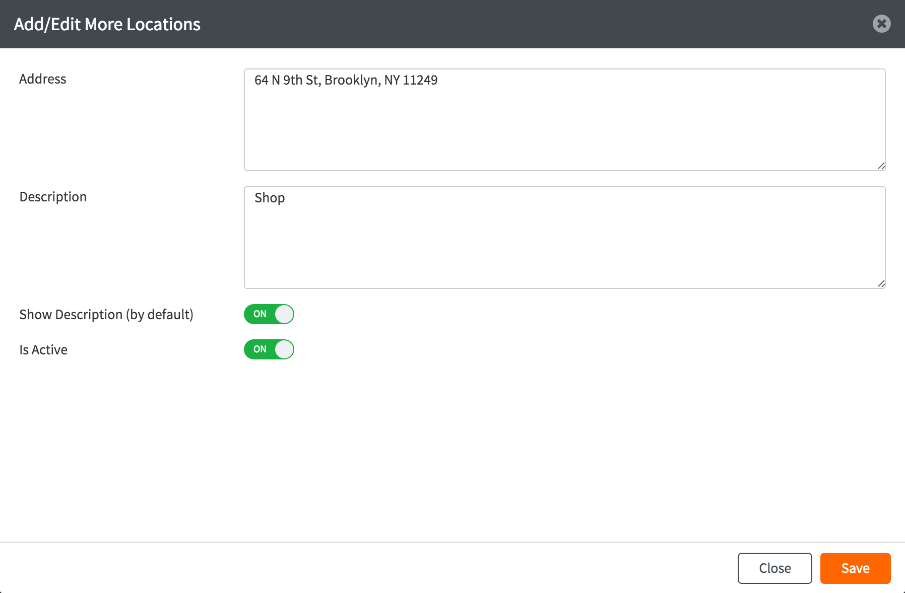This screenshot has width=905, height=593.
Task: Click the Address resize handle corner
Action: (x=881, y=166)
